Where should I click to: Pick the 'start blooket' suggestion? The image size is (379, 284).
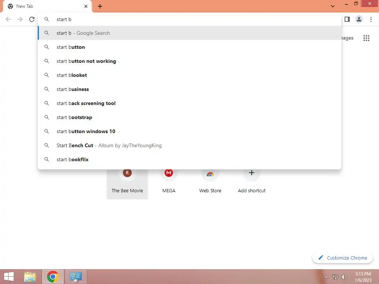(x=189, y=75)
